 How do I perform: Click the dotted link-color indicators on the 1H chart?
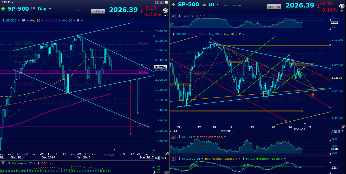coord(237,5)
